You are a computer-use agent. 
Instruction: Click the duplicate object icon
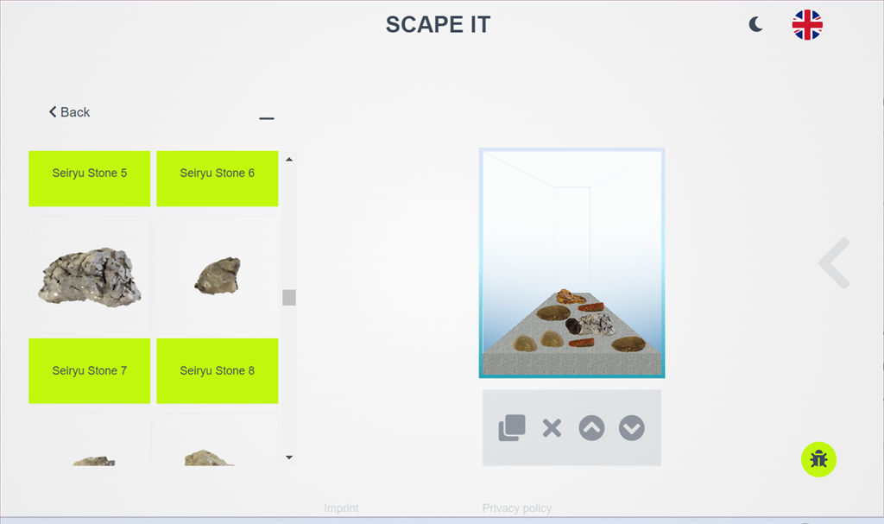pyautogui.click(x=512, y=428)
